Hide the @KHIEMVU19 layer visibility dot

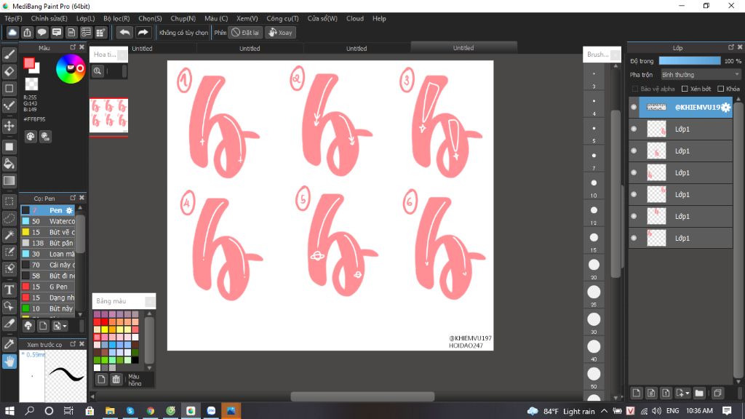(634, 108)
